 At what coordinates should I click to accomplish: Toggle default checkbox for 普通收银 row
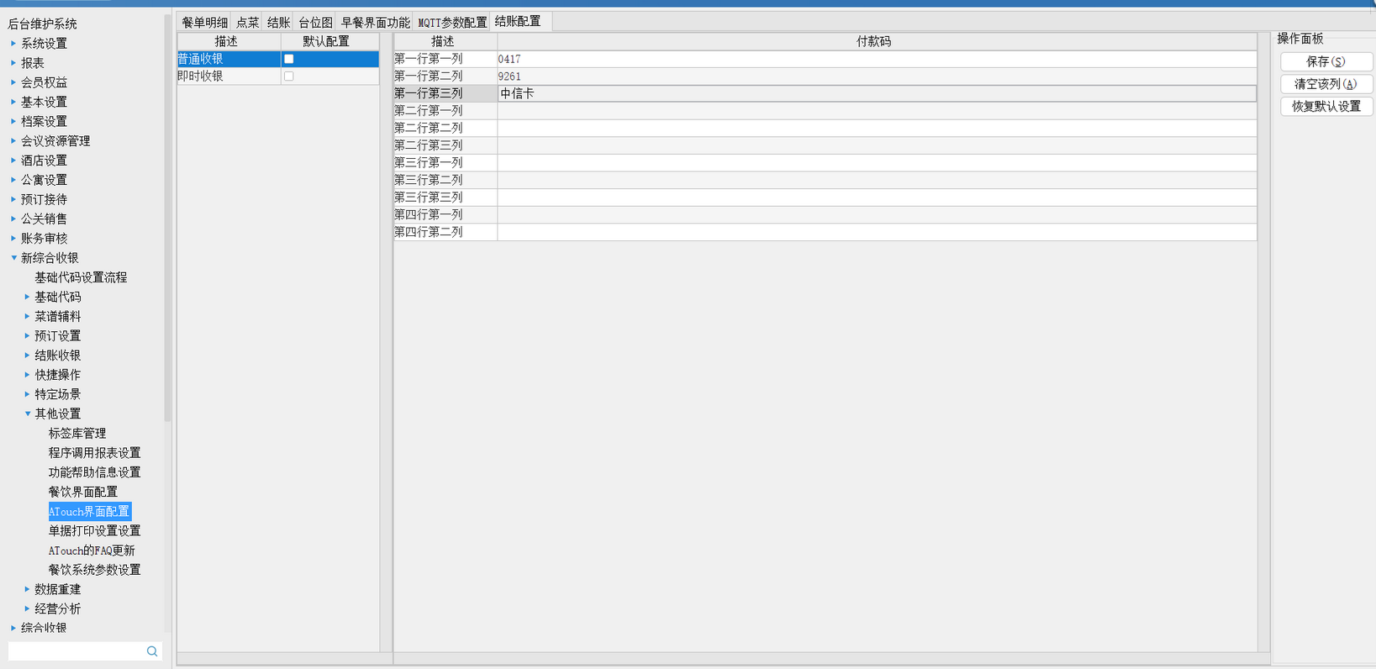289,59
